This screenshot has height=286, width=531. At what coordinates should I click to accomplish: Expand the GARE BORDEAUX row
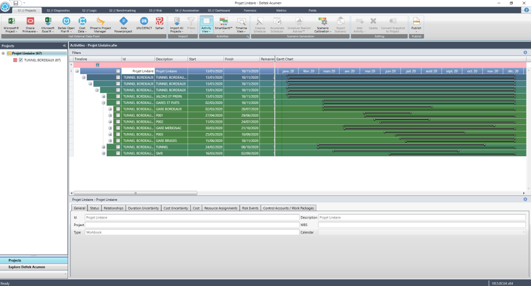110,109
